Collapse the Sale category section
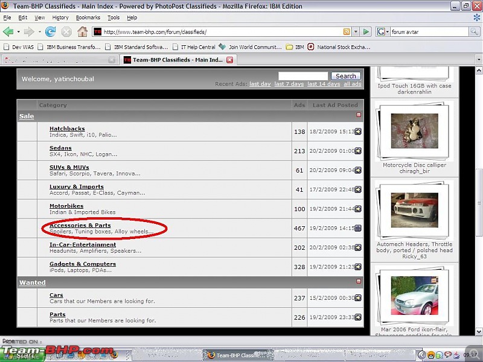 click(x=359, y=115)
